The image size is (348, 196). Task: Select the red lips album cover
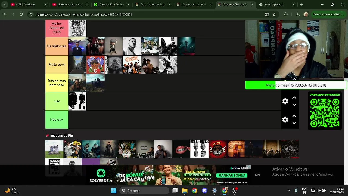click(x=181, y=149)
